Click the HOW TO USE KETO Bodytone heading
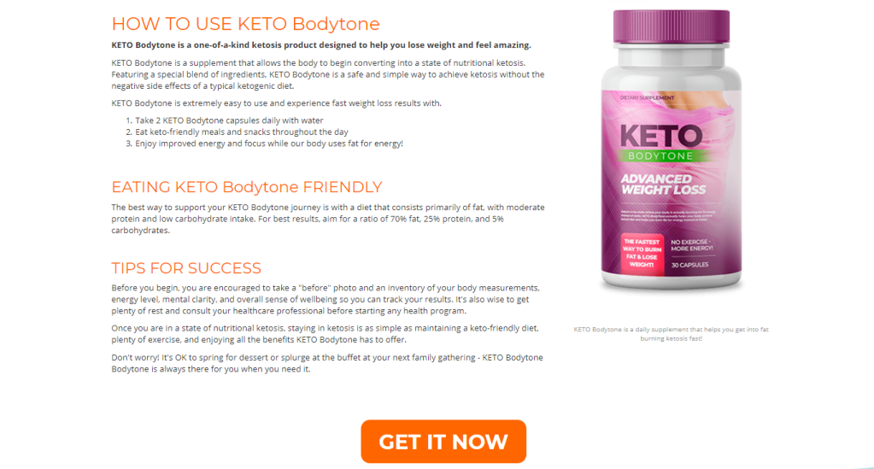 [x=245, y=24]
